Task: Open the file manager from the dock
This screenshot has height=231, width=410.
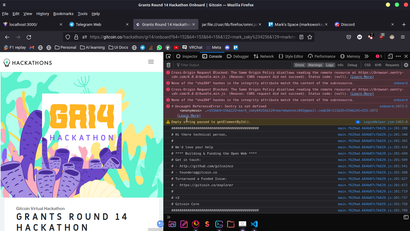Action: (231, 224)
